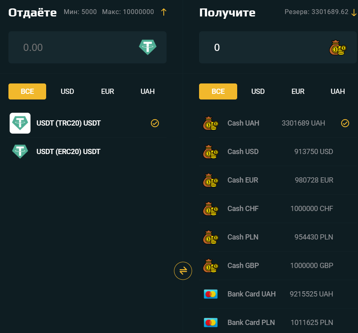The height and width of the screenshot is (333, 358).
Task: Click the Cash GBP money bag icon
Action: [x=210, y=266]
